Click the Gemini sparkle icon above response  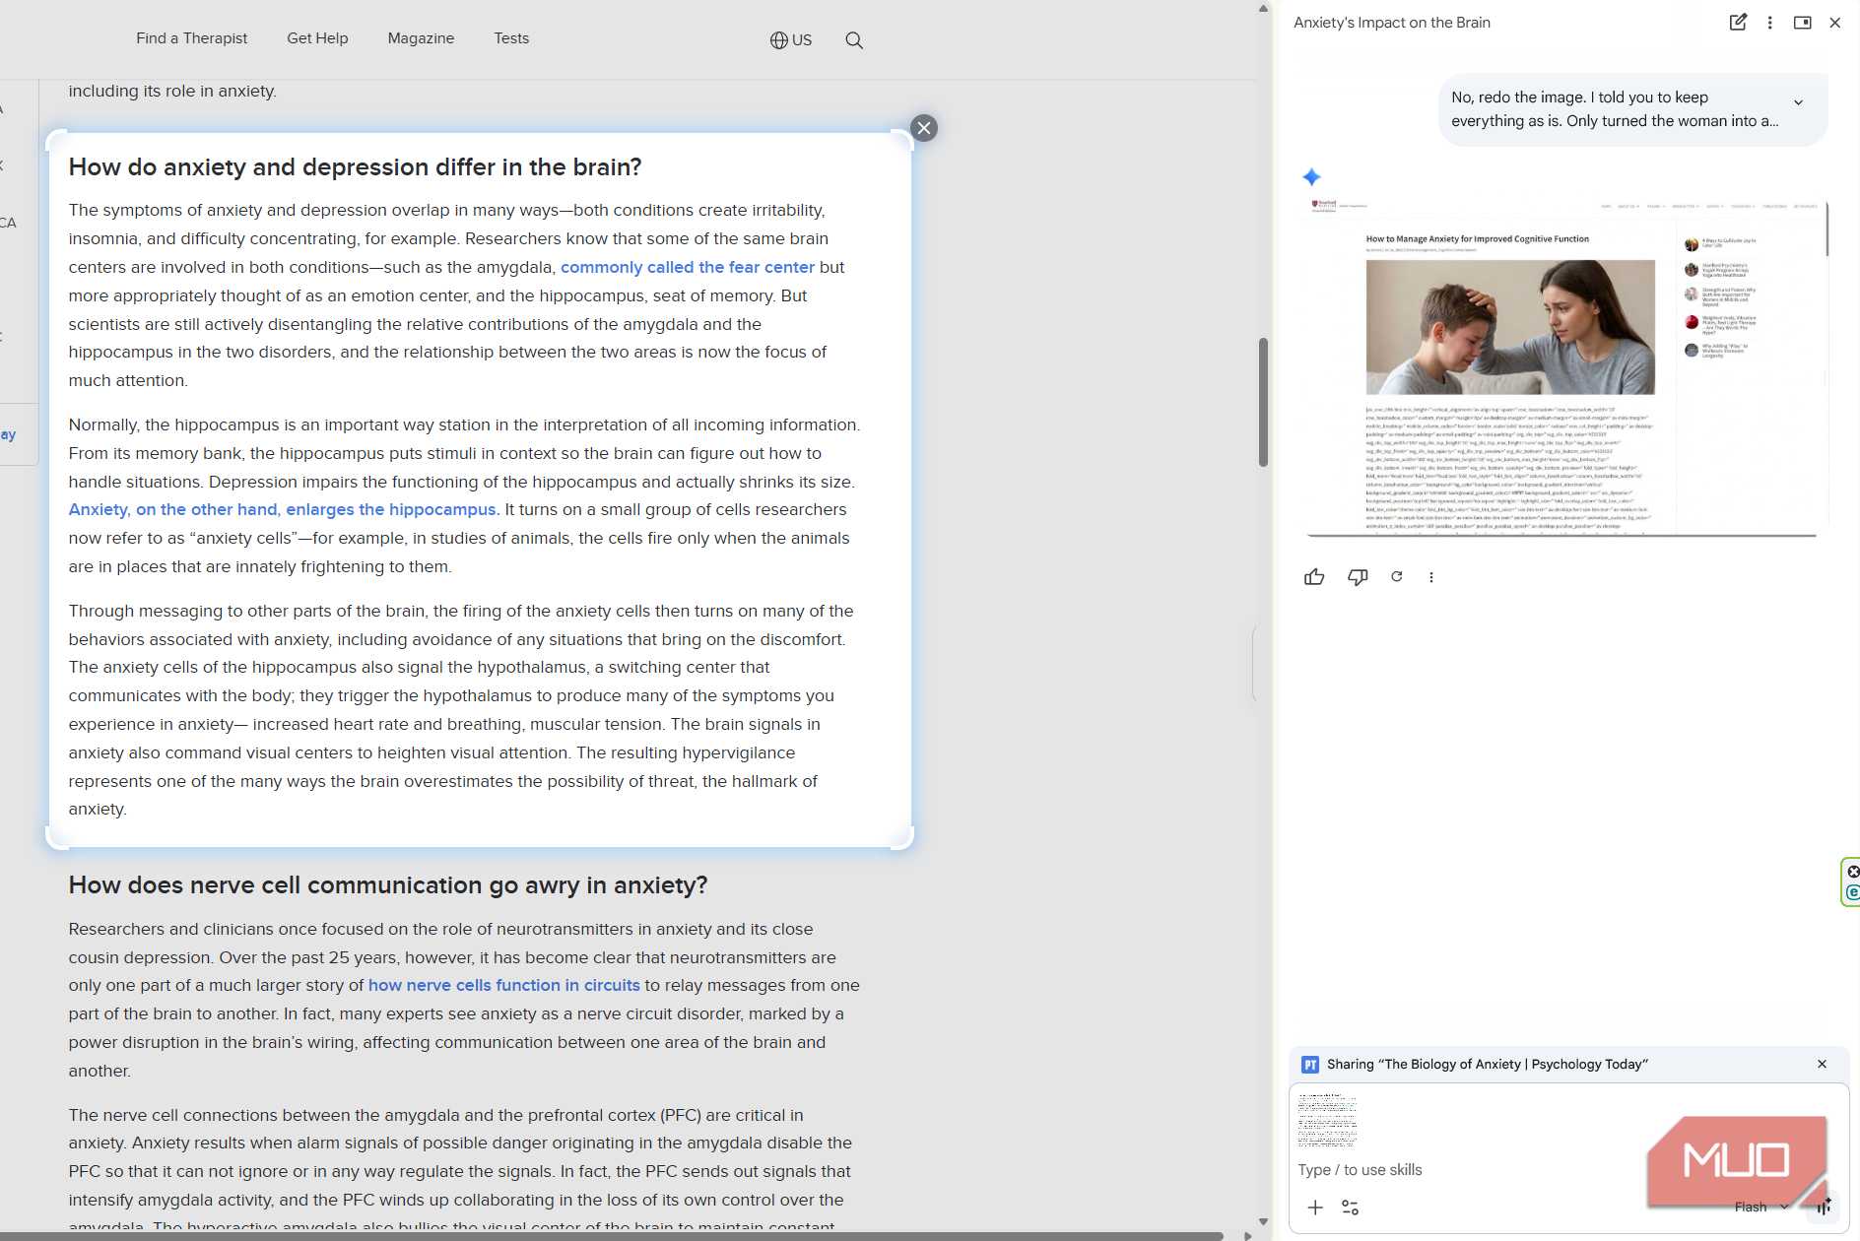click(x=1311, y=177)
